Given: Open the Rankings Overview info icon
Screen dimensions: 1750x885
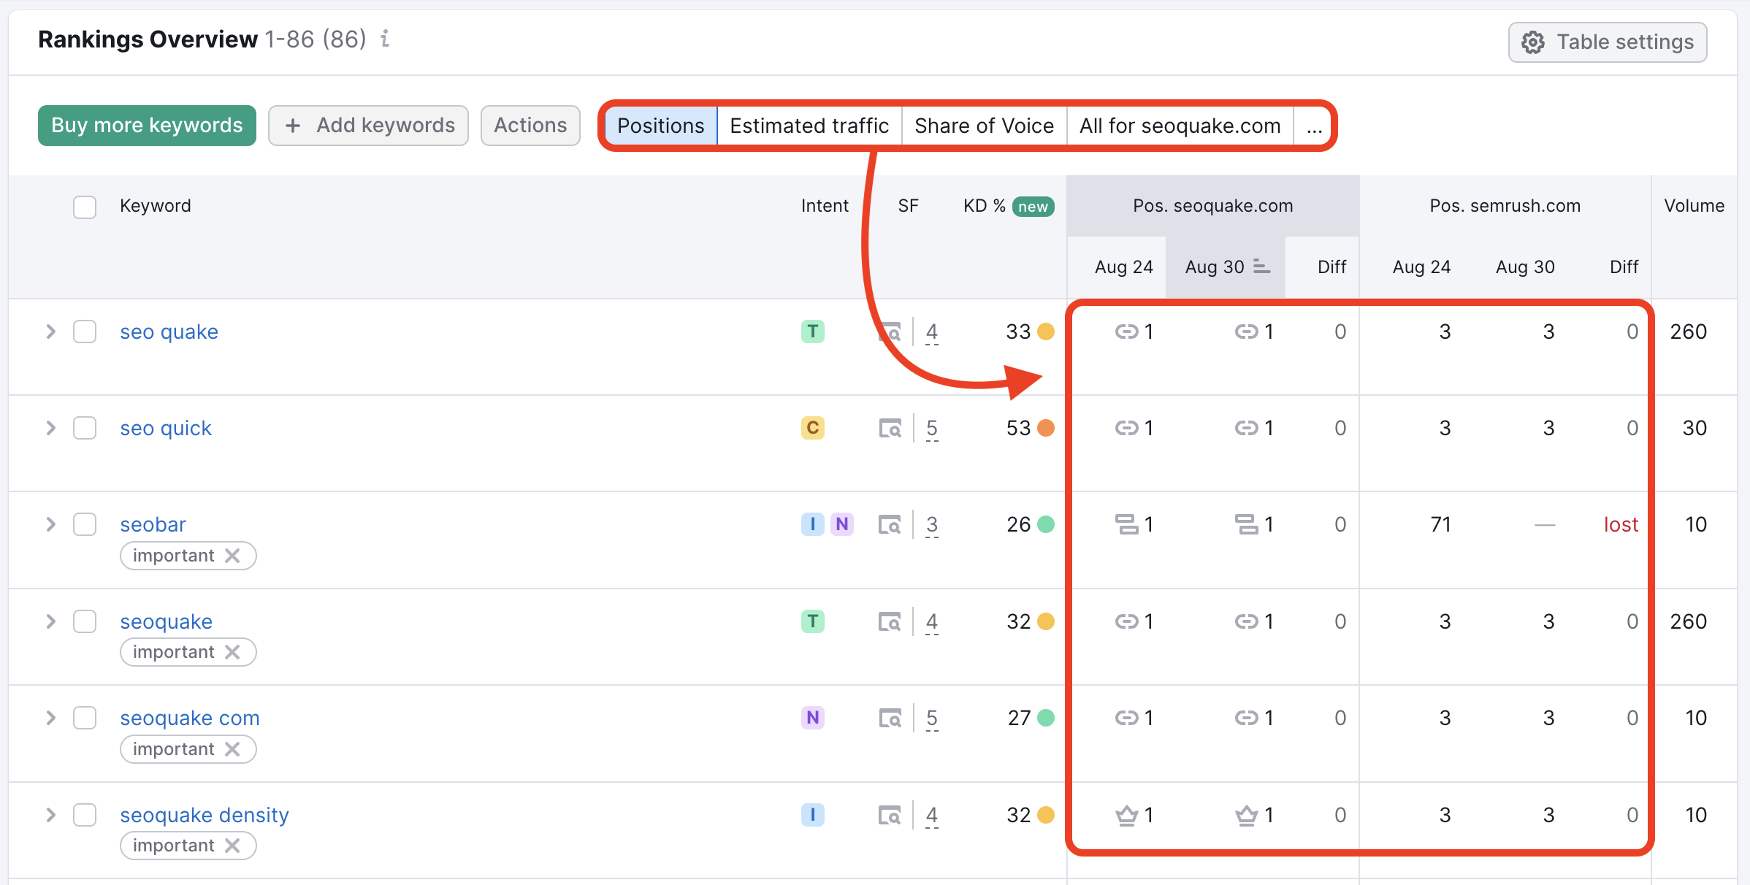Looking at the screenshot, I should click(385, 39).
